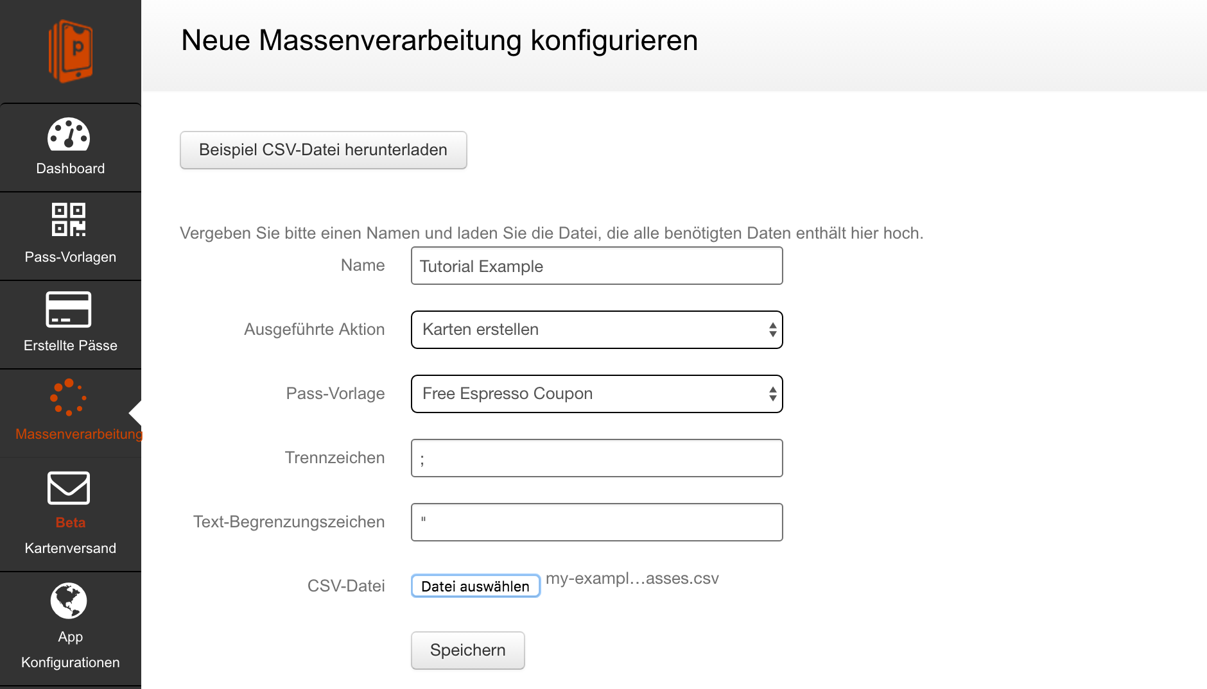Open the App Konfigurationen globe icon

[x=69, y=600]
